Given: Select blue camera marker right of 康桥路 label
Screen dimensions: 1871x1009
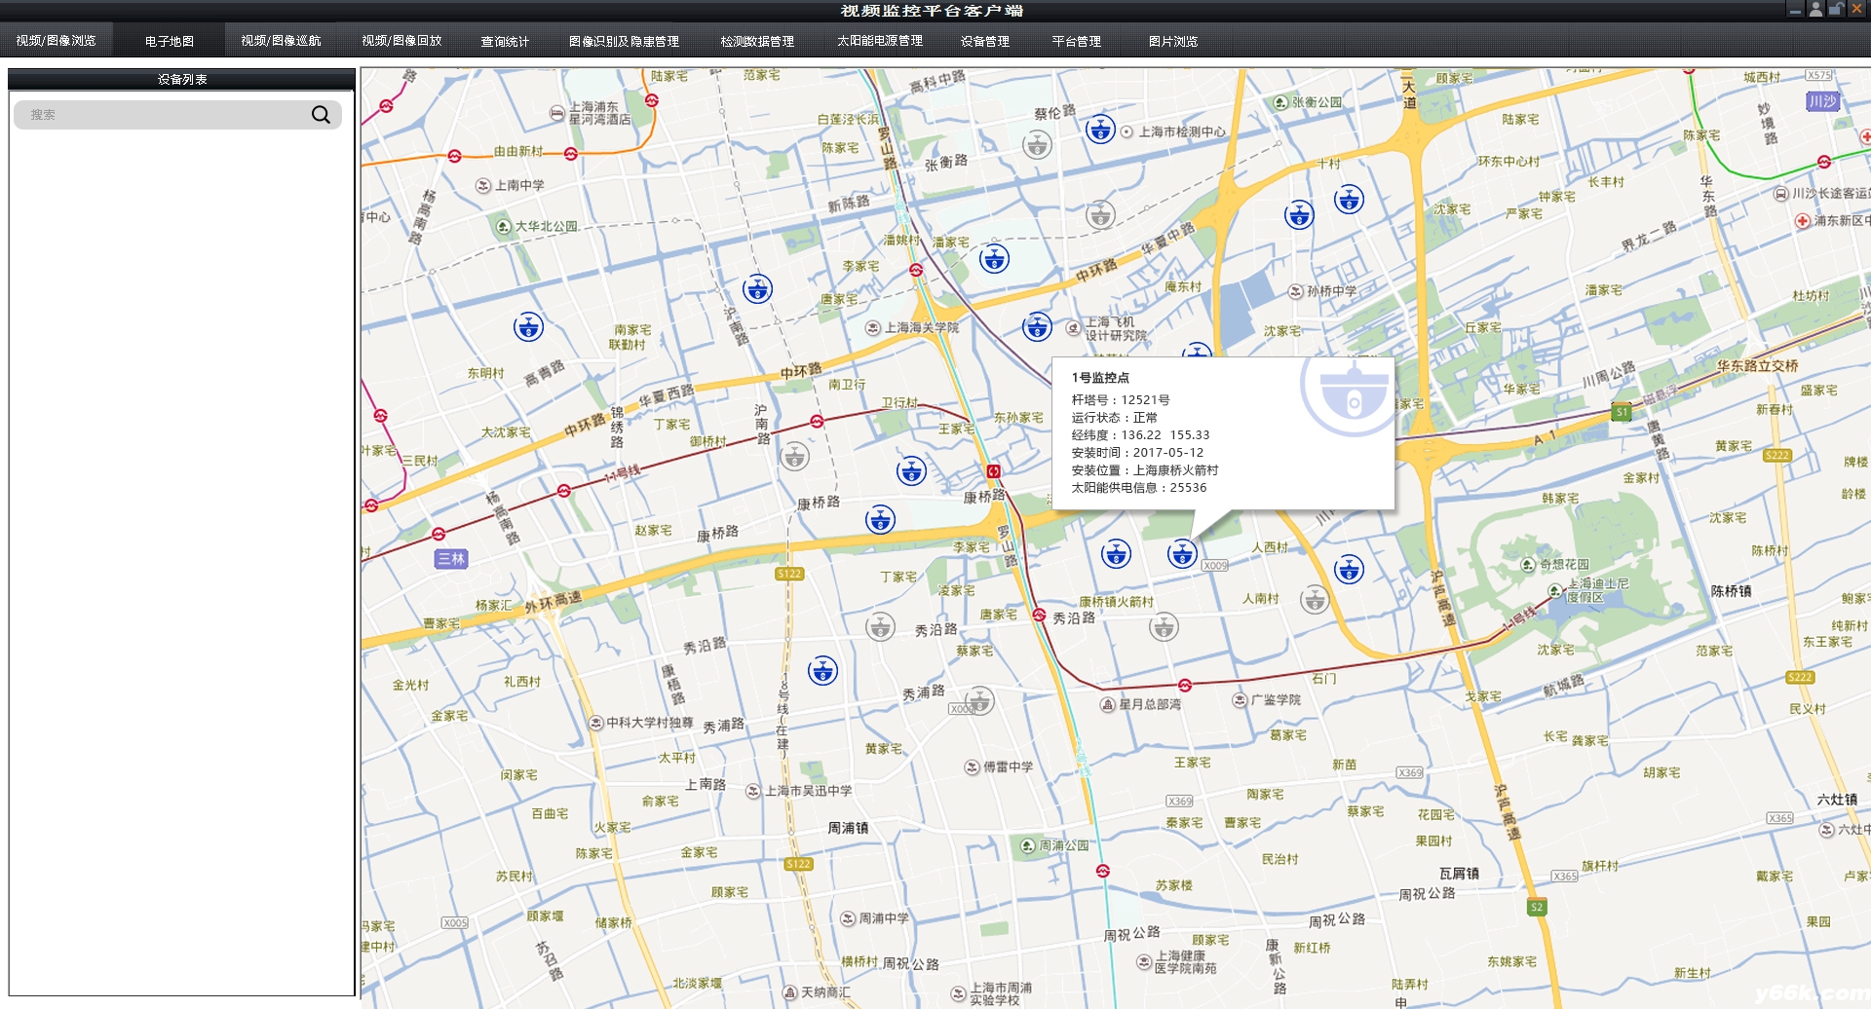Looking at the screenshot, I should coord(880,519).
